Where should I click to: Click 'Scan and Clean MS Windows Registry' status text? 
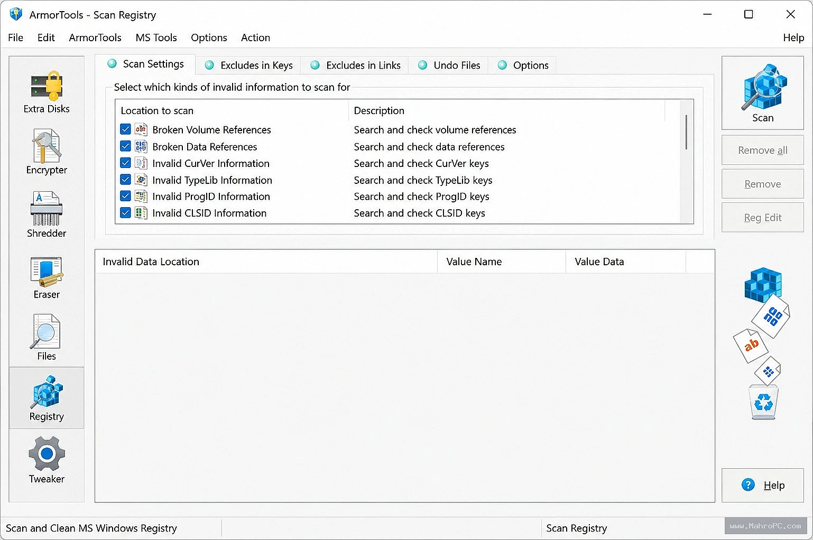tap(91, 528)
